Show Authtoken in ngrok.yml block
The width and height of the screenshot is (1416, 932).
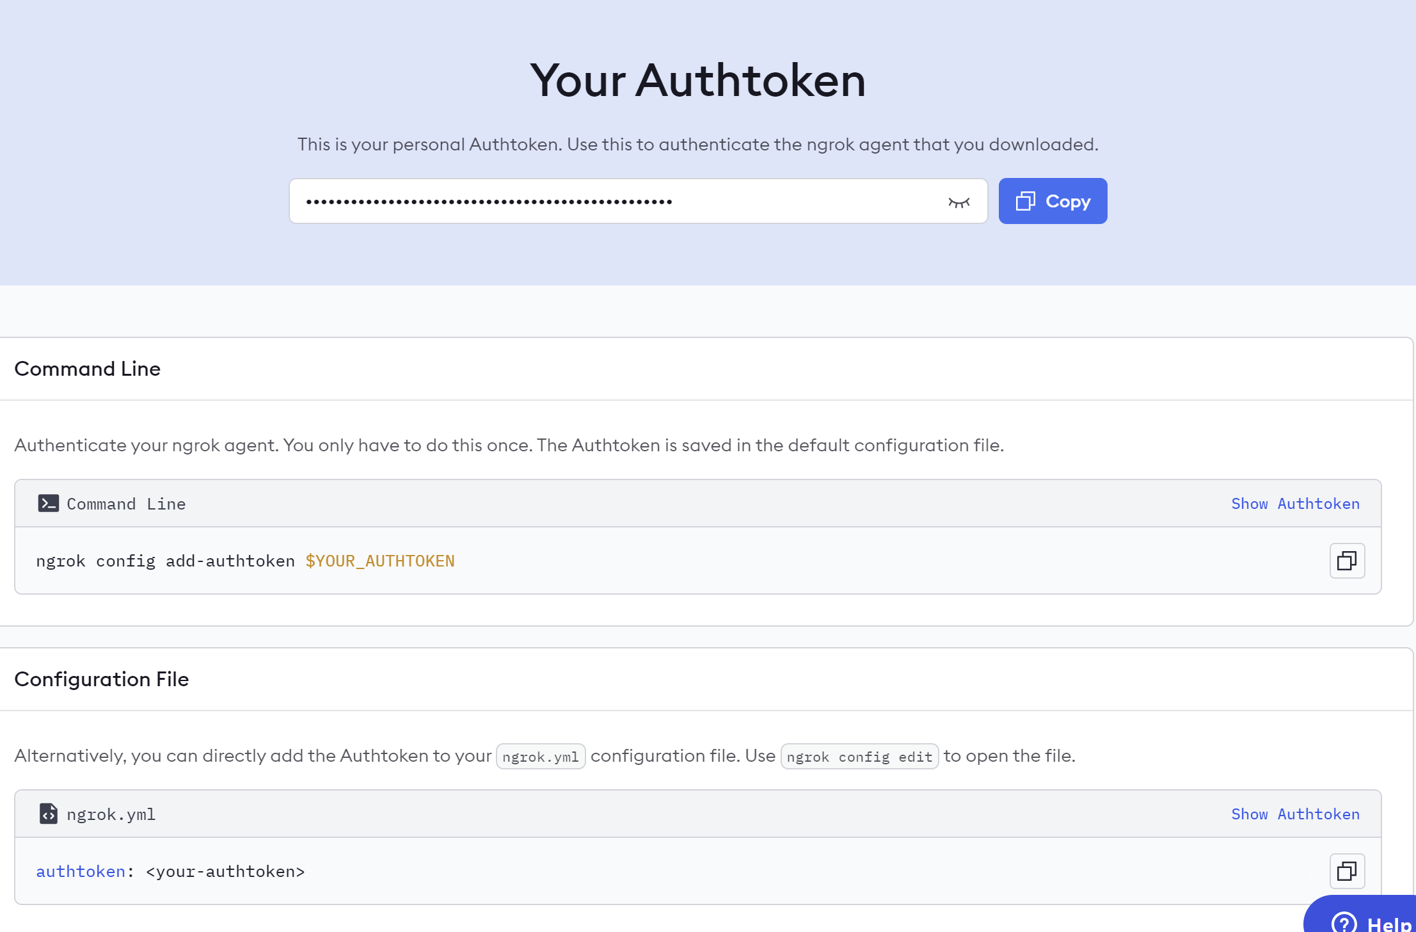coord(1295,814)
